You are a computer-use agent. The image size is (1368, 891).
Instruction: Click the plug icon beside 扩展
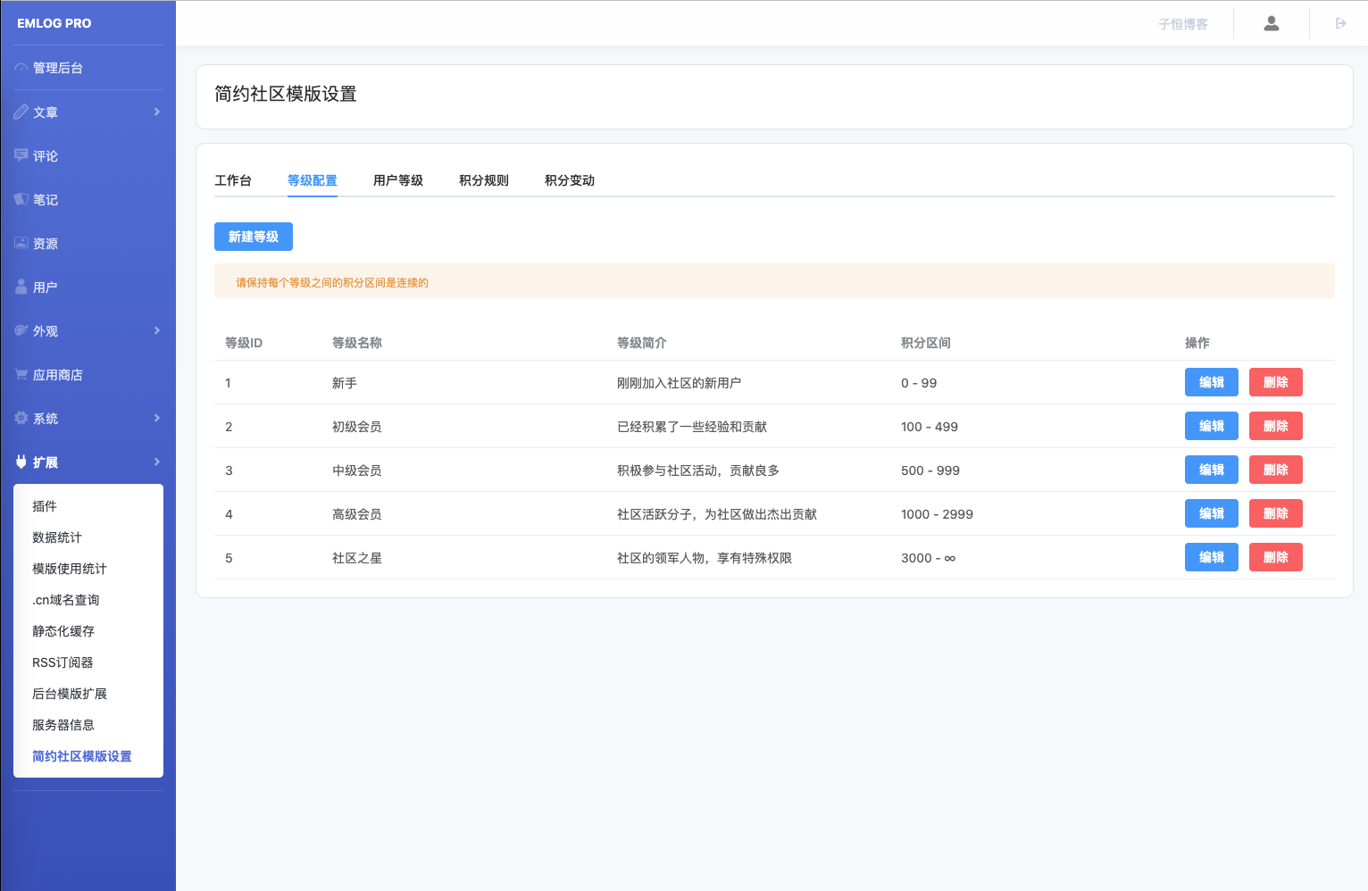(x=21, y=462)
